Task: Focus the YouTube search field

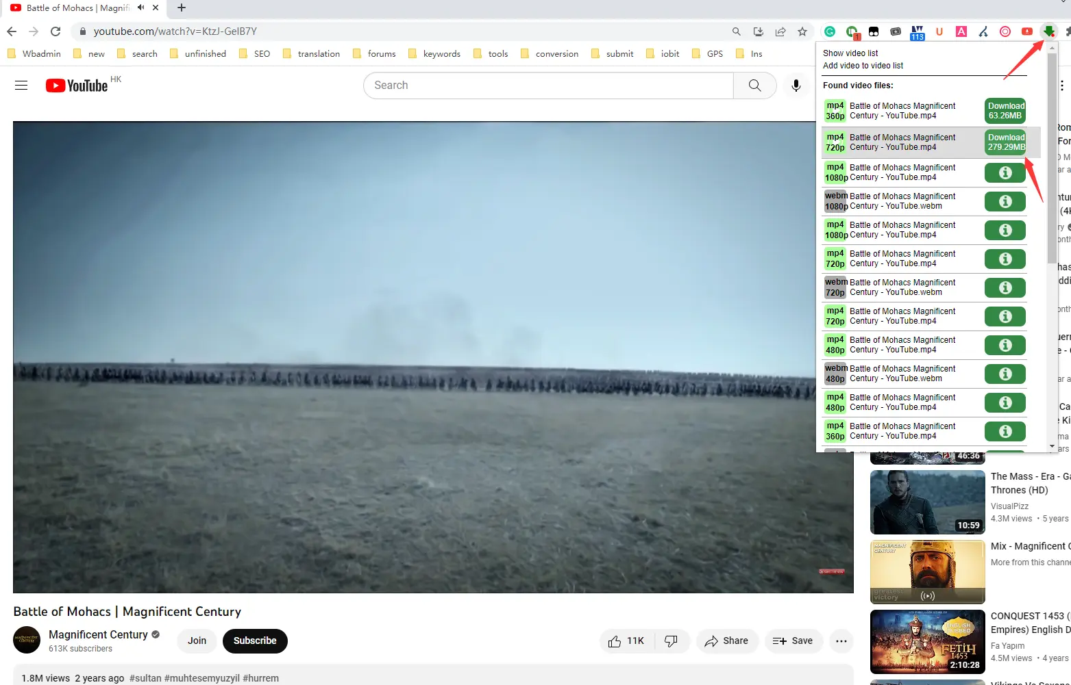Action: click(x=548, y=86)
